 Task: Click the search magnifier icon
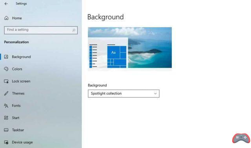coord(74,30)
